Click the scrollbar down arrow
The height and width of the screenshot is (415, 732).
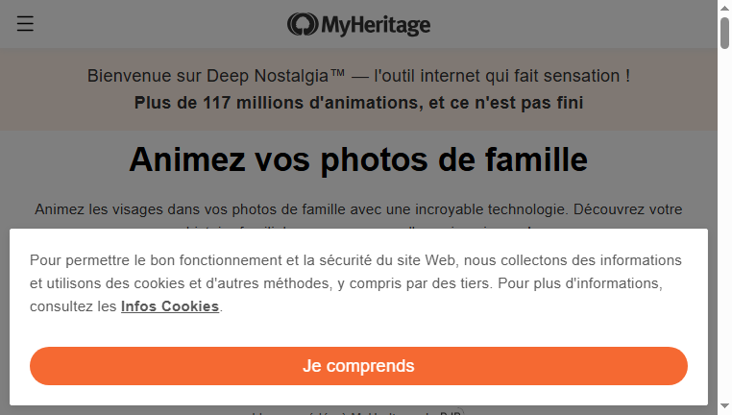click(x=724, y=406)
